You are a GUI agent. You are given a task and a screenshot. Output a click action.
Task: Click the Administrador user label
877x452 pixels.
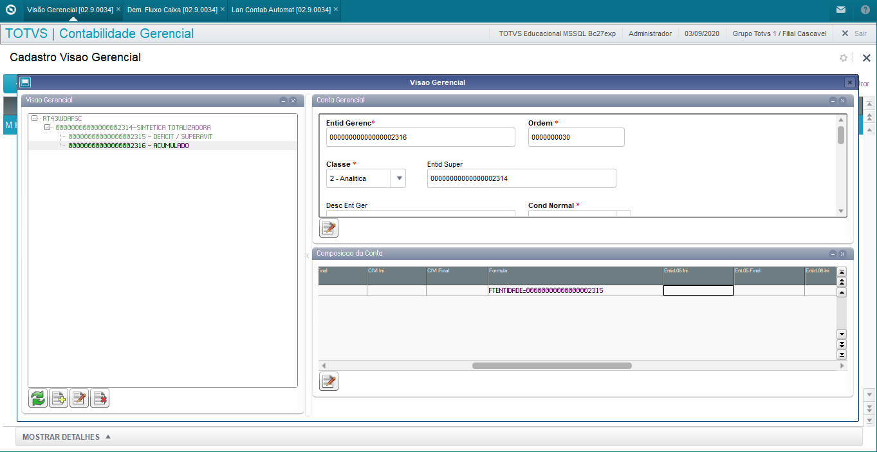pos(650,33)
